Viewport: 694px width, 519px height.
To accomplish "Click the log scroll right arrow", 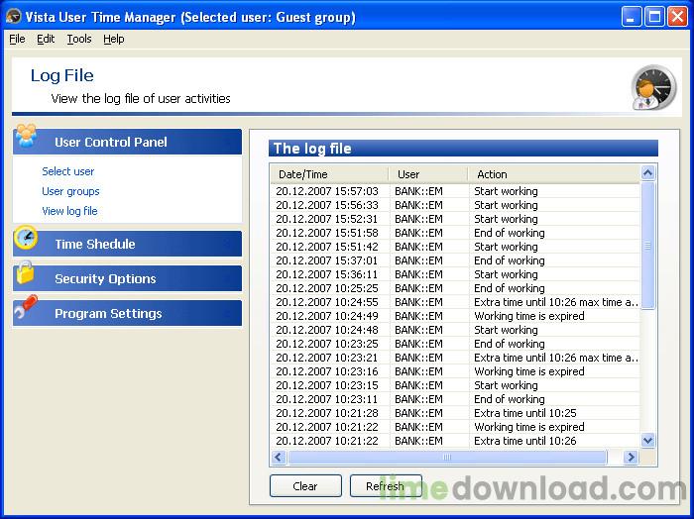I will [631, 457].
